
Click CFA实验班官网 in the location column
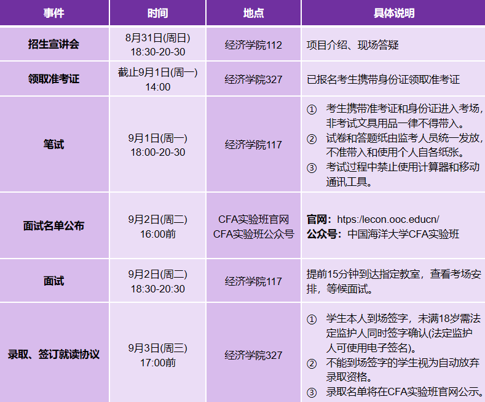coord(253,219)
